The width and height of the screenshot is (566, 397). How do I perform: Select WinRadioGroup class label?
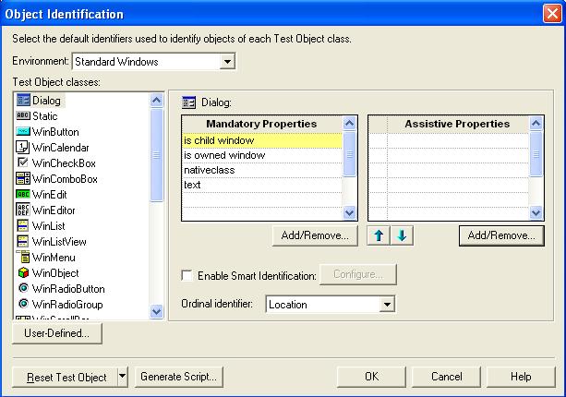tap(67, 305)
